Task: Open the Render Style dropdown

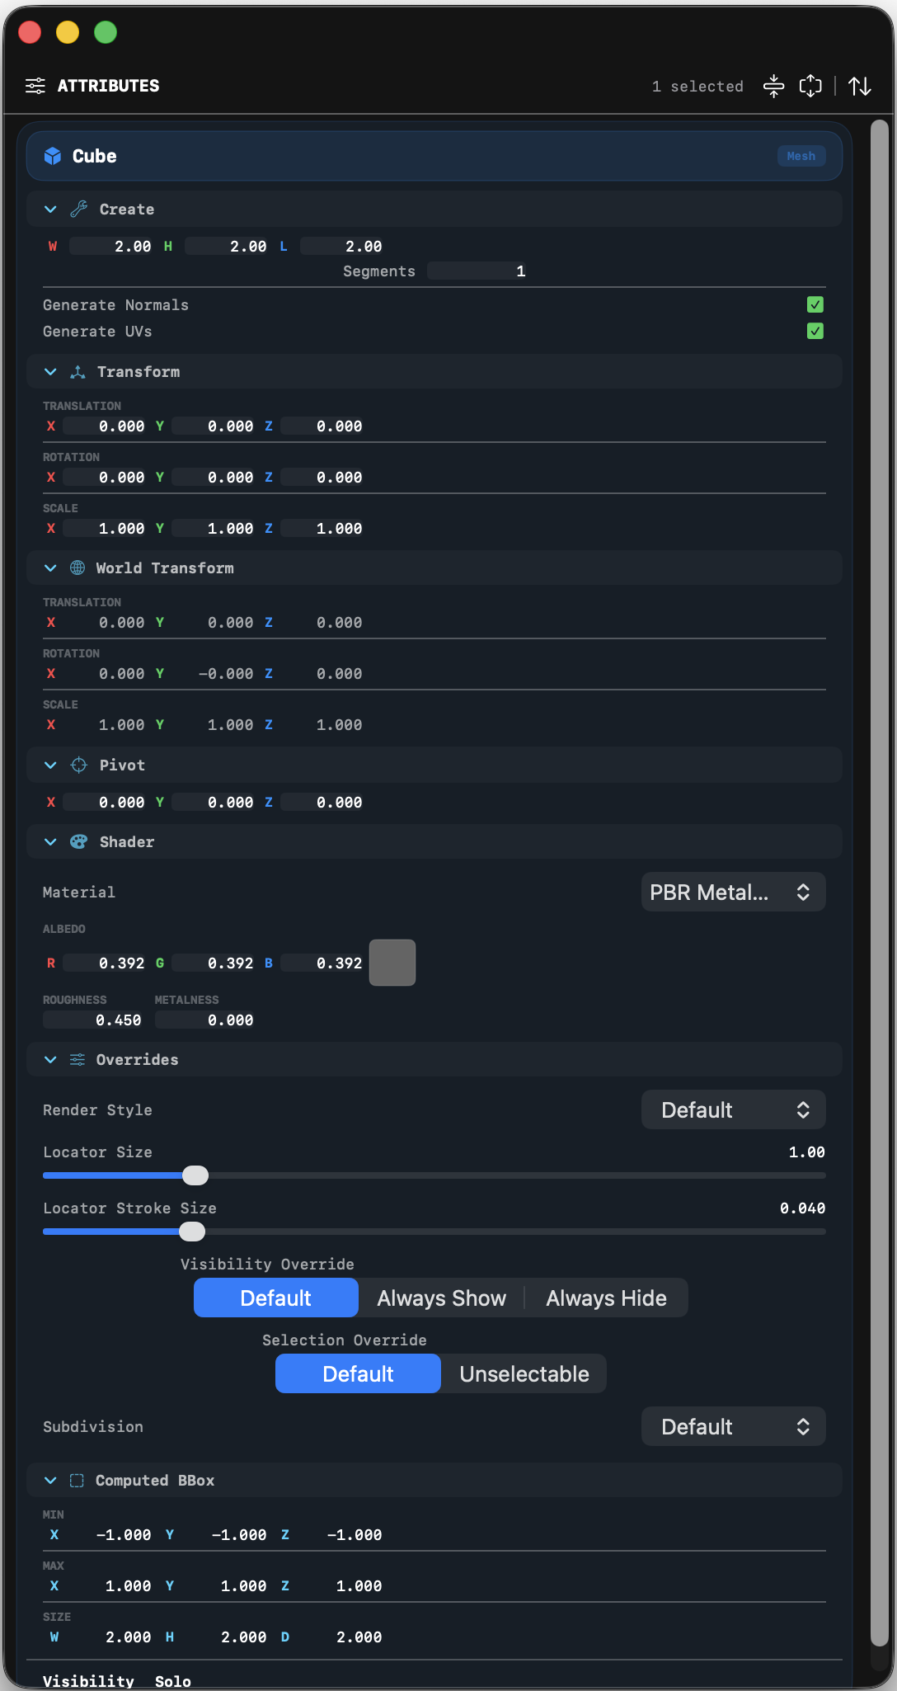Action: (733, 1109)
